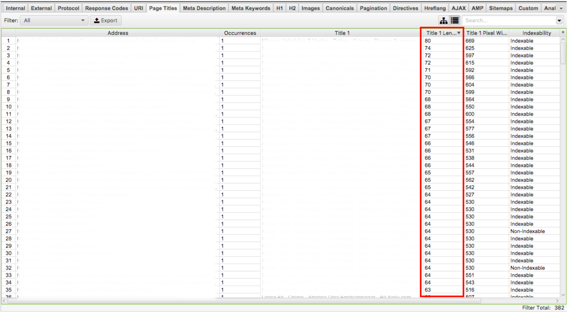568x312 pixels.
Task: Add column using the plus icon
Action: click(x=563, y=32)
